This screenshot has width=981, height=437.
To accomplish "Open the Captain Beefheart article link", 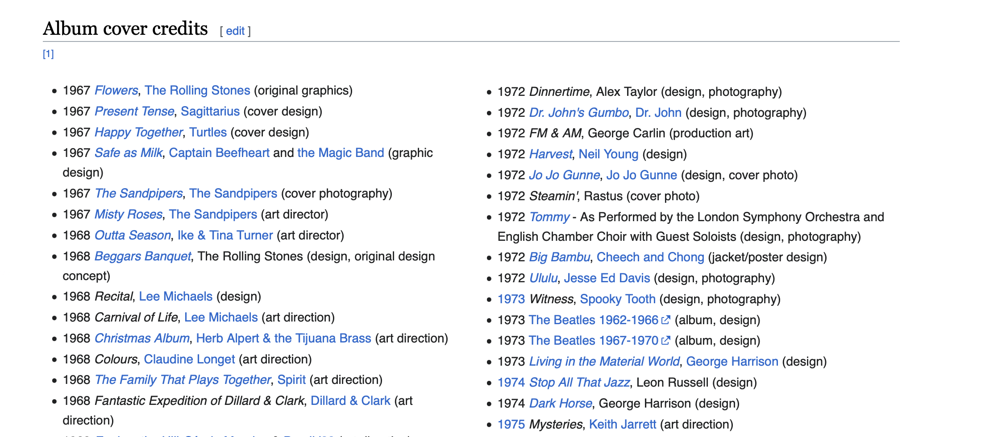I will 219,153.
